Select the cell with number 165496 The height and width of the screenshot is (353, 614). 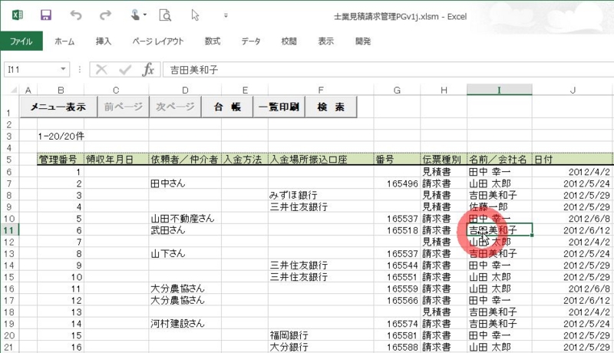tap(397, 183)
